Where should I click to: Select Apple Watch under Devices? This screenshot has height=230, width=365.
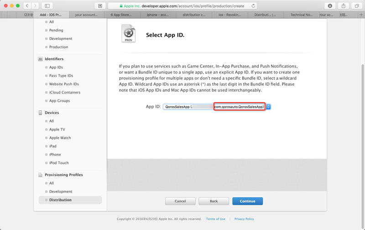(60, 138)
